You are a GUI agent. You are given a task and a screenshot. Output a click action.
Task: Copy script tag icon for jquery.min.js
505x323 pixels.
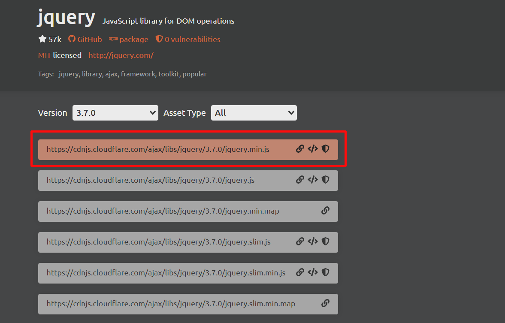[313, 149]
